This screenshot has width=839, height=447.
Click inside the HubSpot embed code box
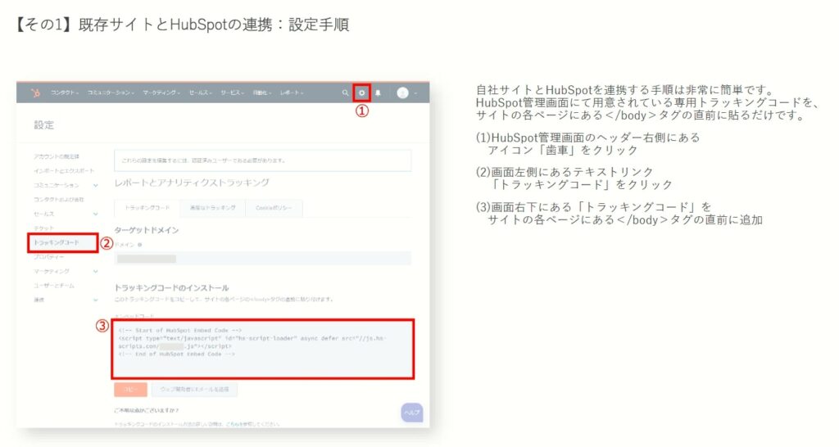pos(263,349)
